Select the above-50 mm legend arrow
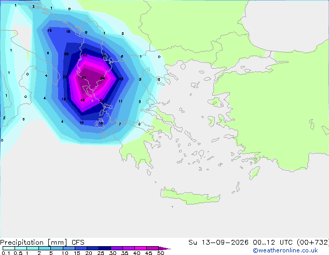 pos(164,248)
